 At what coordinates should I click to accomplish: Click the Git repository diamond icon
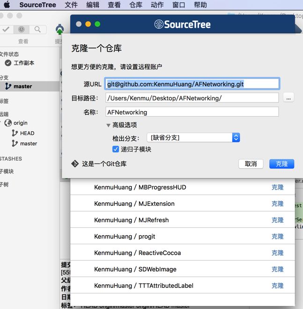pos(75,164)
